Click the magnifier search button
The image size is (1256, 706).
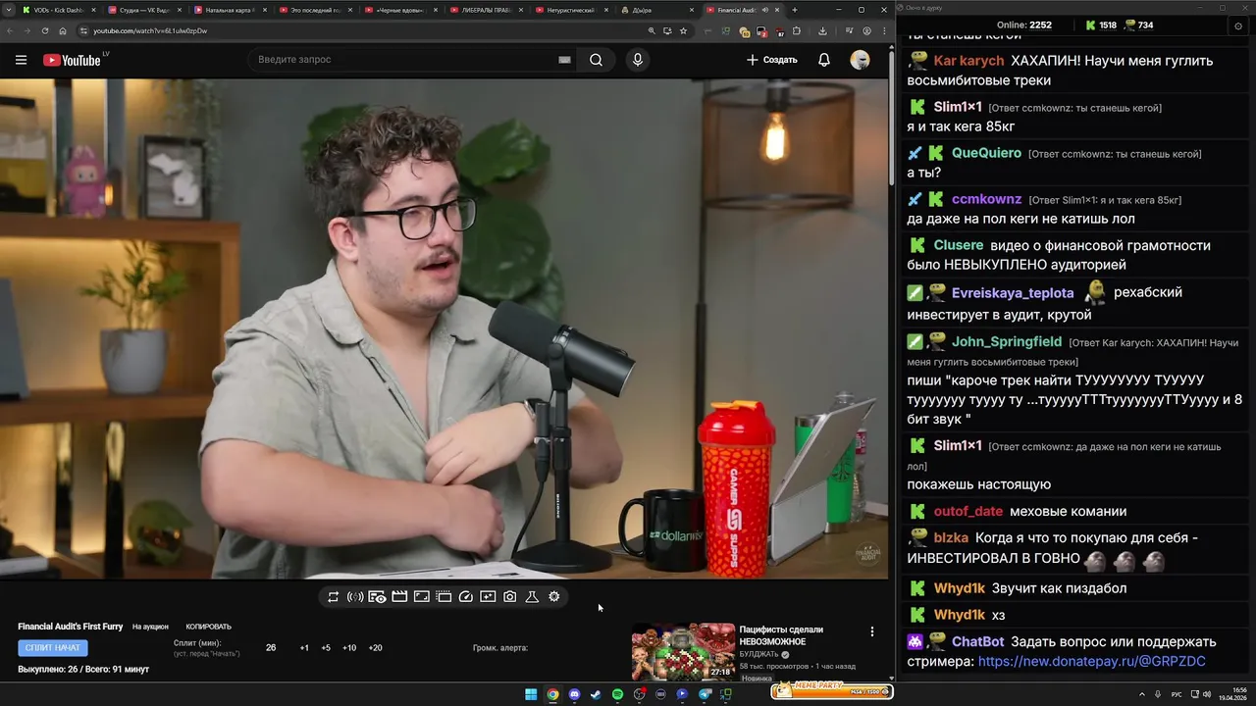coord(596,60)
